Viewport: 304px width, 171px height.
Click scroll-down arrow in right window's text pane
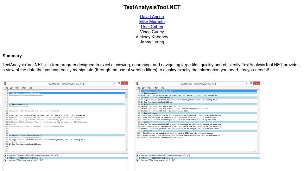(258, 149)
